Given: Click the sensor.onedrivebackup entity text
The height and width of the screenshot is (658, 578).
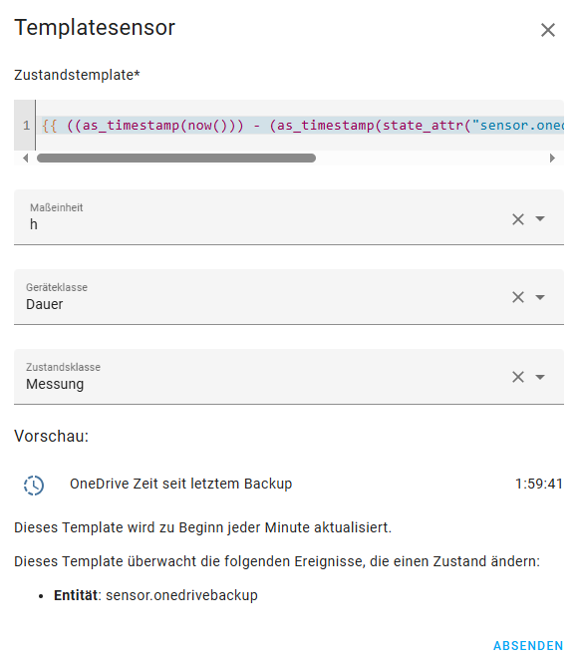Looking at the screenshot, I should click(x=181, y=595).
